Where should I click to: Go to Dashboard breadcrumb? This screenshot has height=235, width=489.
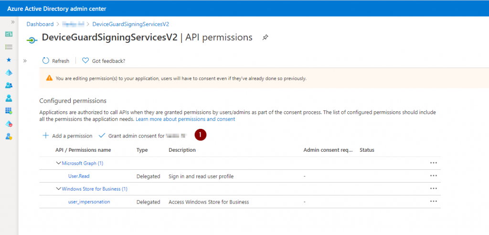(40, 24)
